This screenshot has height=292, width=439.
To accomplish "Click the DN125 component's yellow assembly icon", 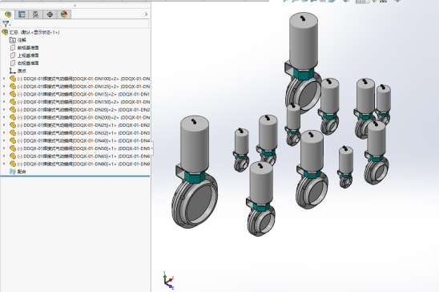I will [x=13, y=87].
